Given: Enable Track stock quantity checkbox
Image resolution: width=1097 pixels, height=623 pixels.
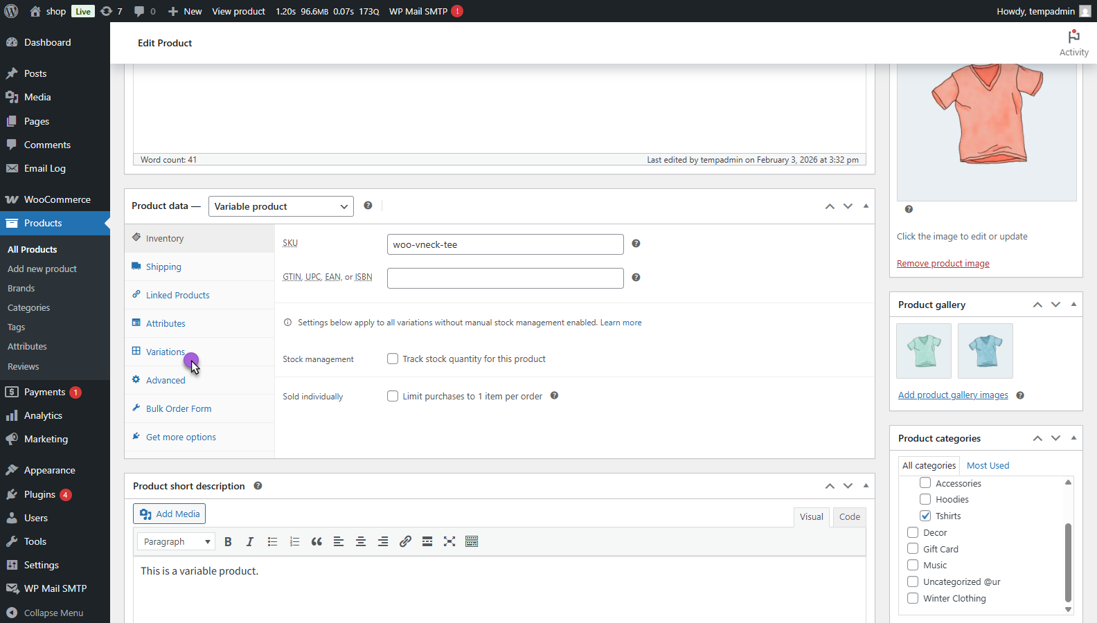Looking at the screenshot, I should click(393, 359).
